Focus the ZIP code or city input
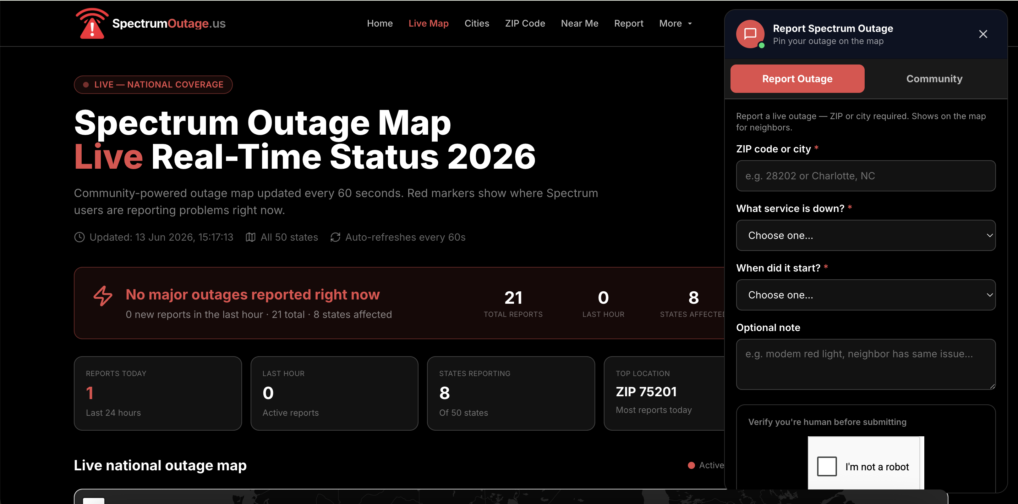1018x504 pixels. (x=865, y=176)
